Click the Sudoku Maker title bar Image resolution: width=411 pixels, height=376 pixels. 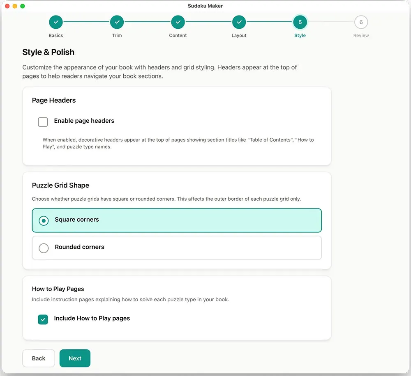pyautogui.click(x=205, y=6)
